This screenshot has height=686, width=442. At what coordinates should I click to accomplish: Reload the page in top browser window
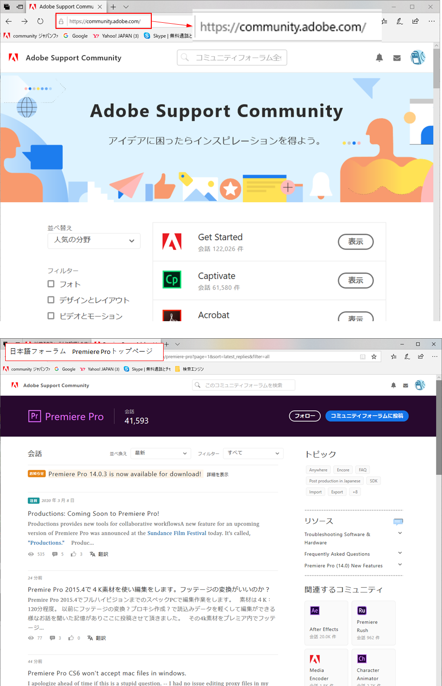[40, 21]
